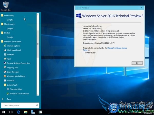
Task: Open Server Manager from the taskbar
Action: (33, 112)
